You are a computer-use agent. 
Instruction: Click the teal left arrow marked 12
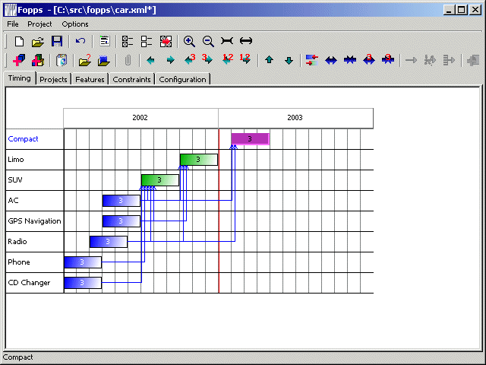click(x=228, y=59)
